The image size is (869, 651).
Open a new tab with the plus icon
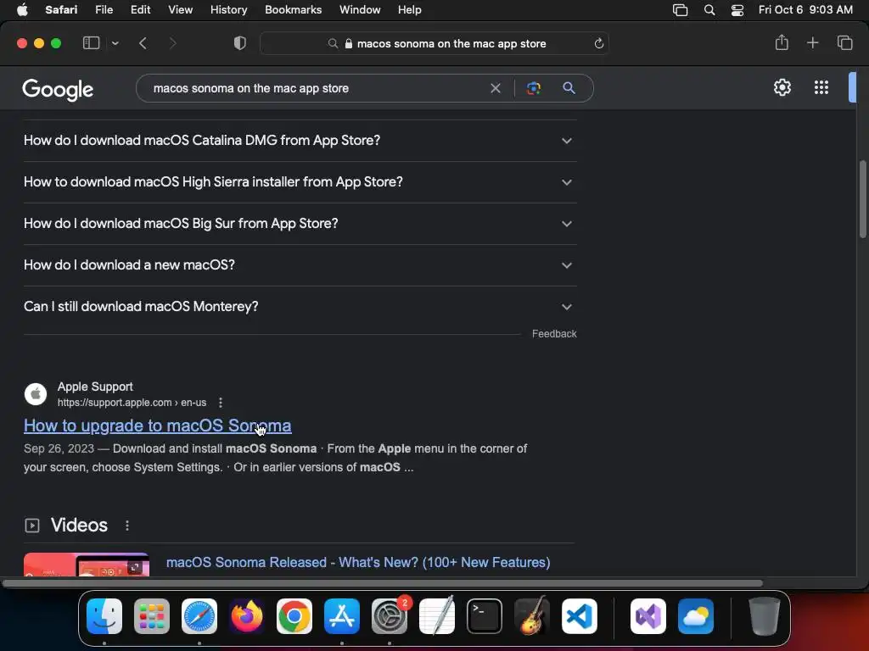(812, 42)
